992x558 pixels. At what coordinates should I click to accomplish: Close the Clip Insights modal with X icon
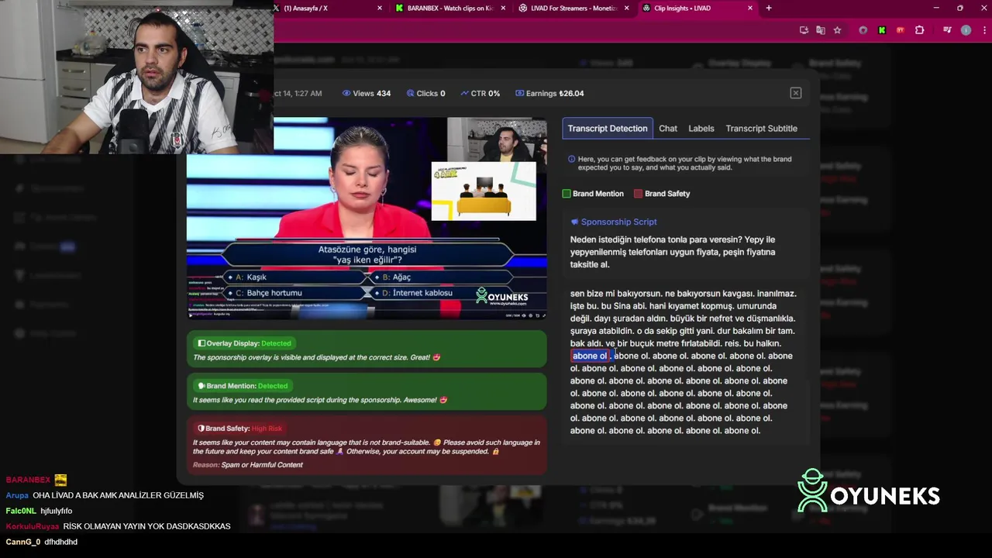(795, 93)
